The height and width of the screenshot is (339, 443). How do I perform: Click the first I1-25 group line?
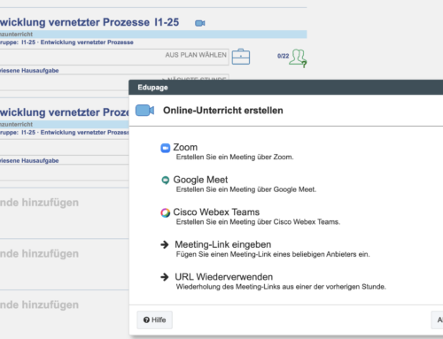66,42
